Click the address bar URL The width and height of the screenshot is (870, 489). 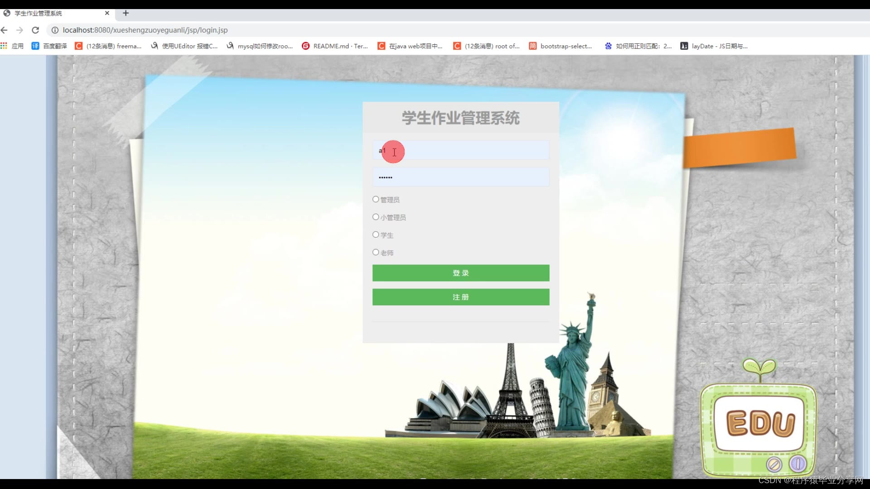145,30
